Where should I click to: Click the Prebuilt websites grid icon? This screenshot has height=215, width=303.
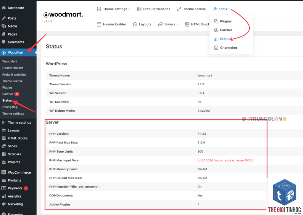[x=139, y=9]
